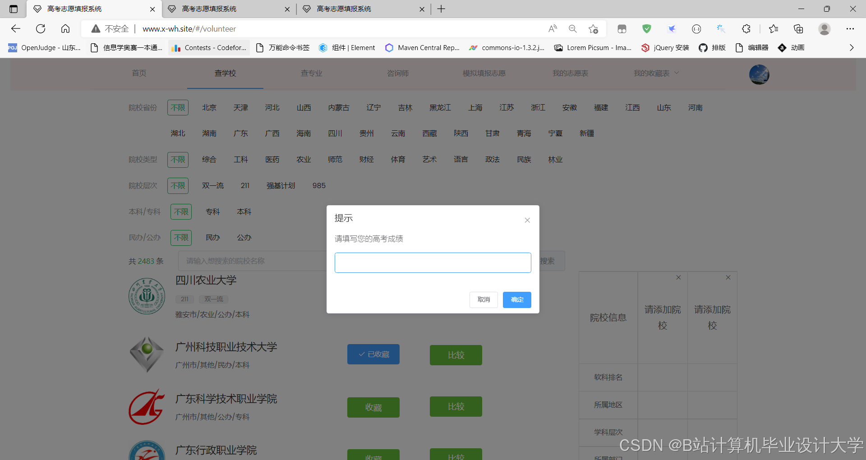Refresh the page with reload icon

(x=41, y=29)
